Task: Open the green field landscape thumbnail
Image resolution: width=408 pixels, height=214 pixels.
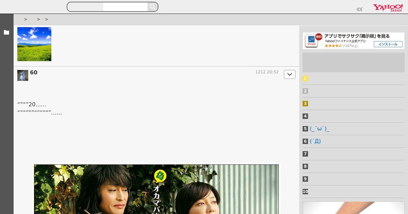Action: [x=34, y=44]
